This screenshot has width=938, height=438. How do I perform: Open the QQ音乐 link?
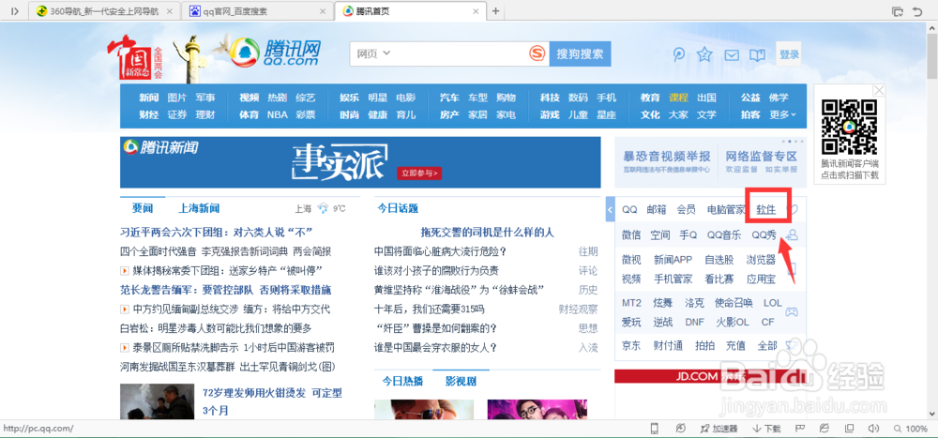coord(724,235)
